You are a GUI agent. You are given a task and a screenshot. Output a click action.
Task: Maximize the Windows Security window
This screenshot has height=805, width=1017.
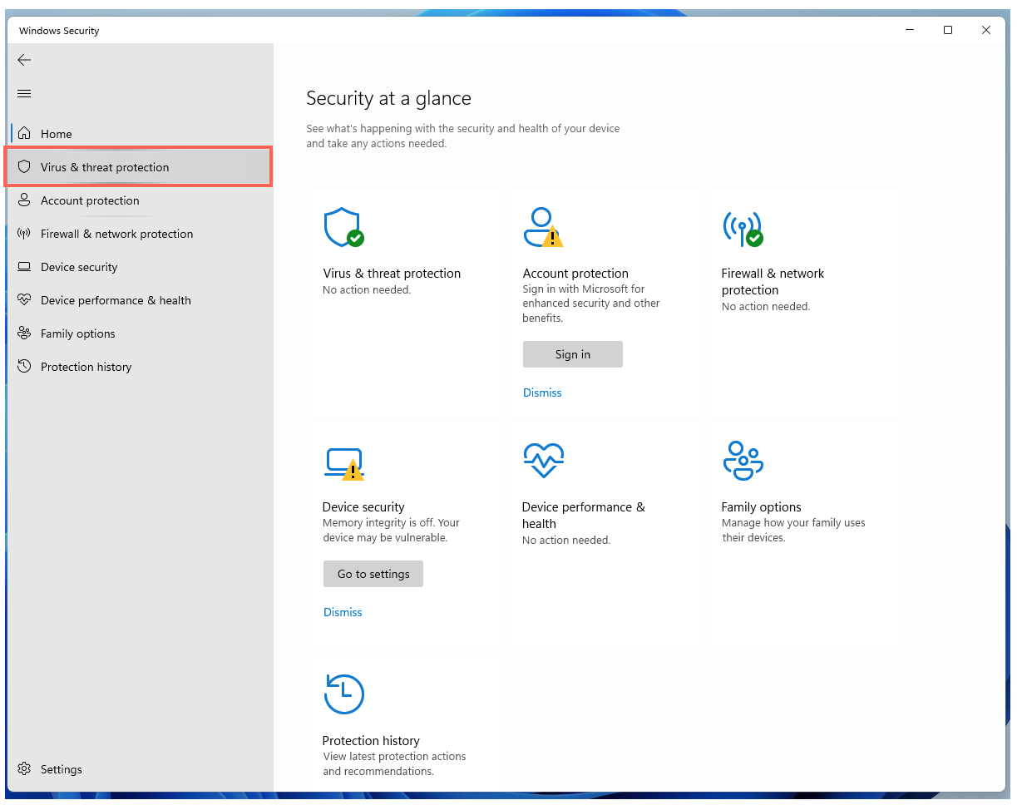[x=948, y=30]
